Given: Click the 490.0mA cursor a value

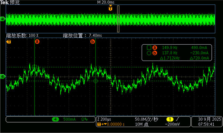Looking at the screenshot, I should point(199,48).
